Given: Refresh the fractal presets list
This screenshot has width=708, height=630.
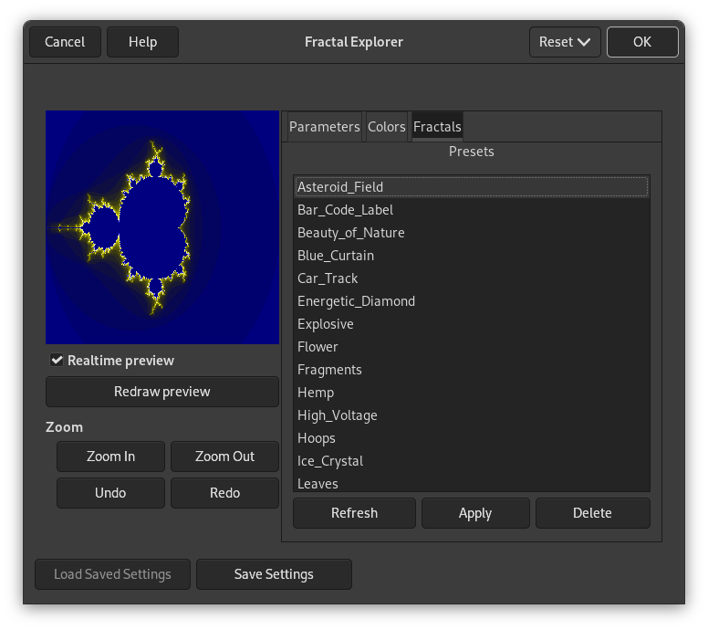Looking at the screenshot, I should (x=354, y=513).
